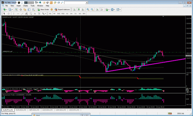Close the Alert popup window
Viewport: 193px width, 116px height.
(87, 115)
